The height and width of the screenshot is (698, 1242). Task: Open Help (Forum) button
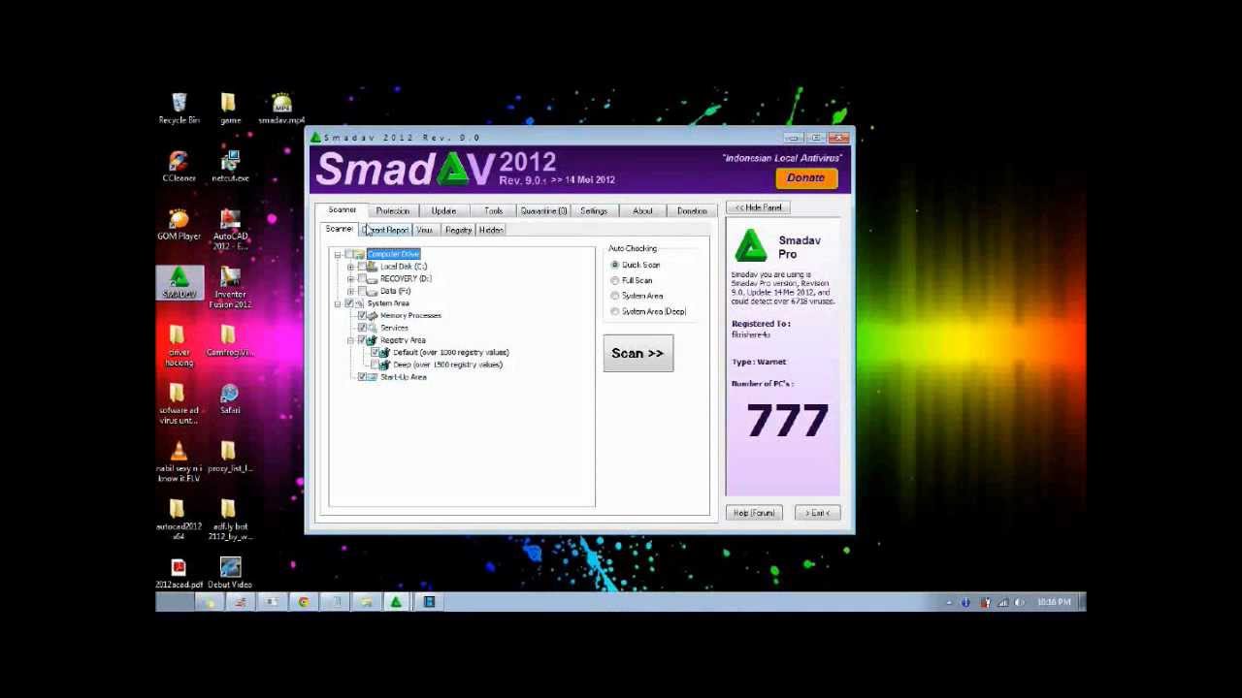click(x=754, y=513)
